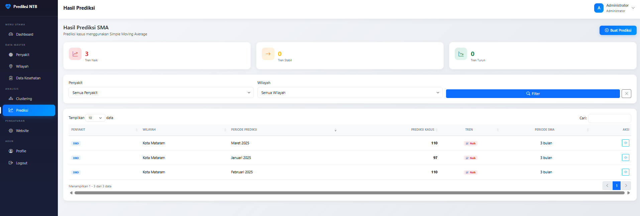This screenshot has width=640, height=216.
Task: Click the Profile person icon in sidebar
Action: click(11, 151)
